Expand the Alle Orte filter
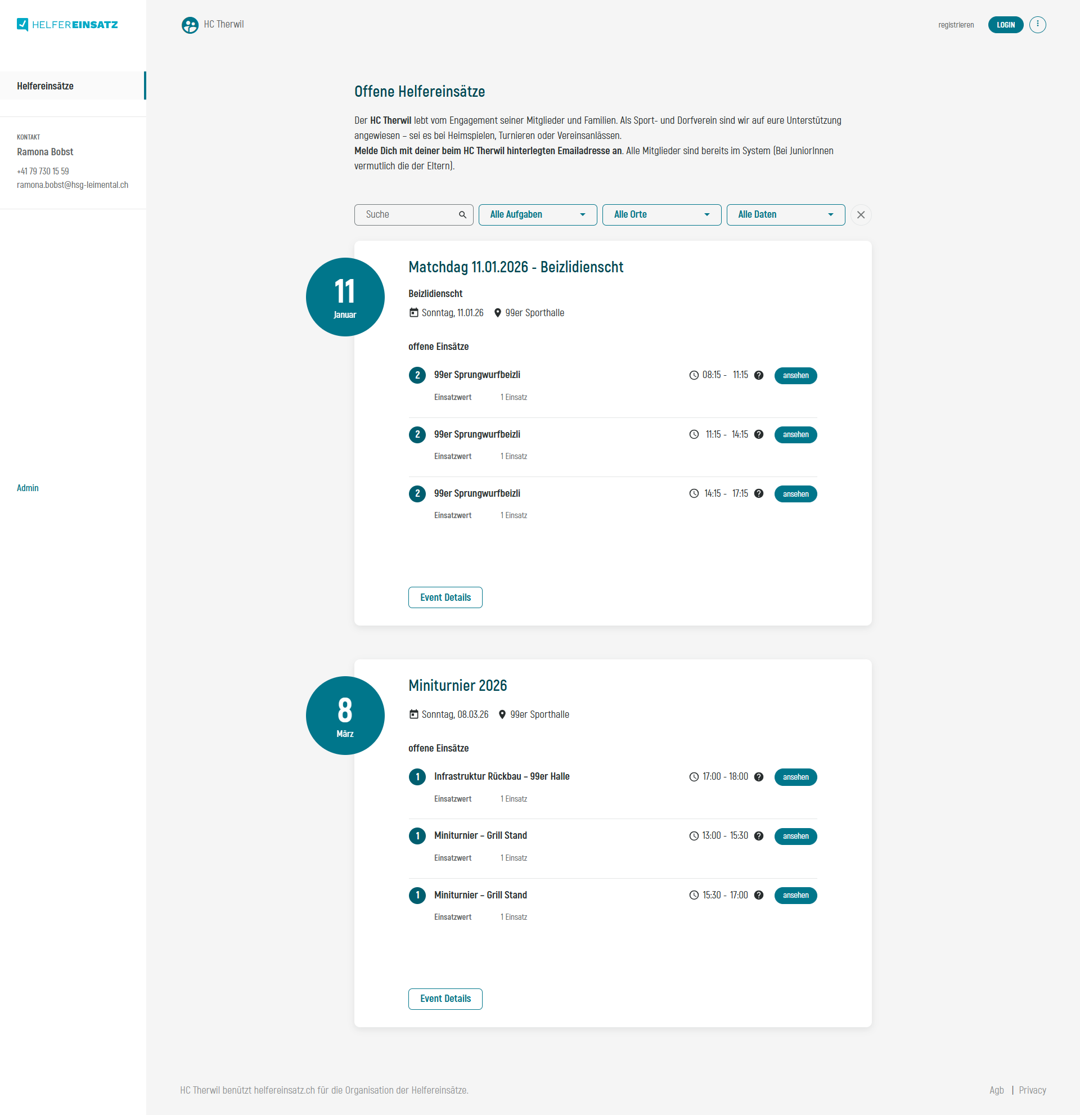1080x1115 pixels. (661, 214)
